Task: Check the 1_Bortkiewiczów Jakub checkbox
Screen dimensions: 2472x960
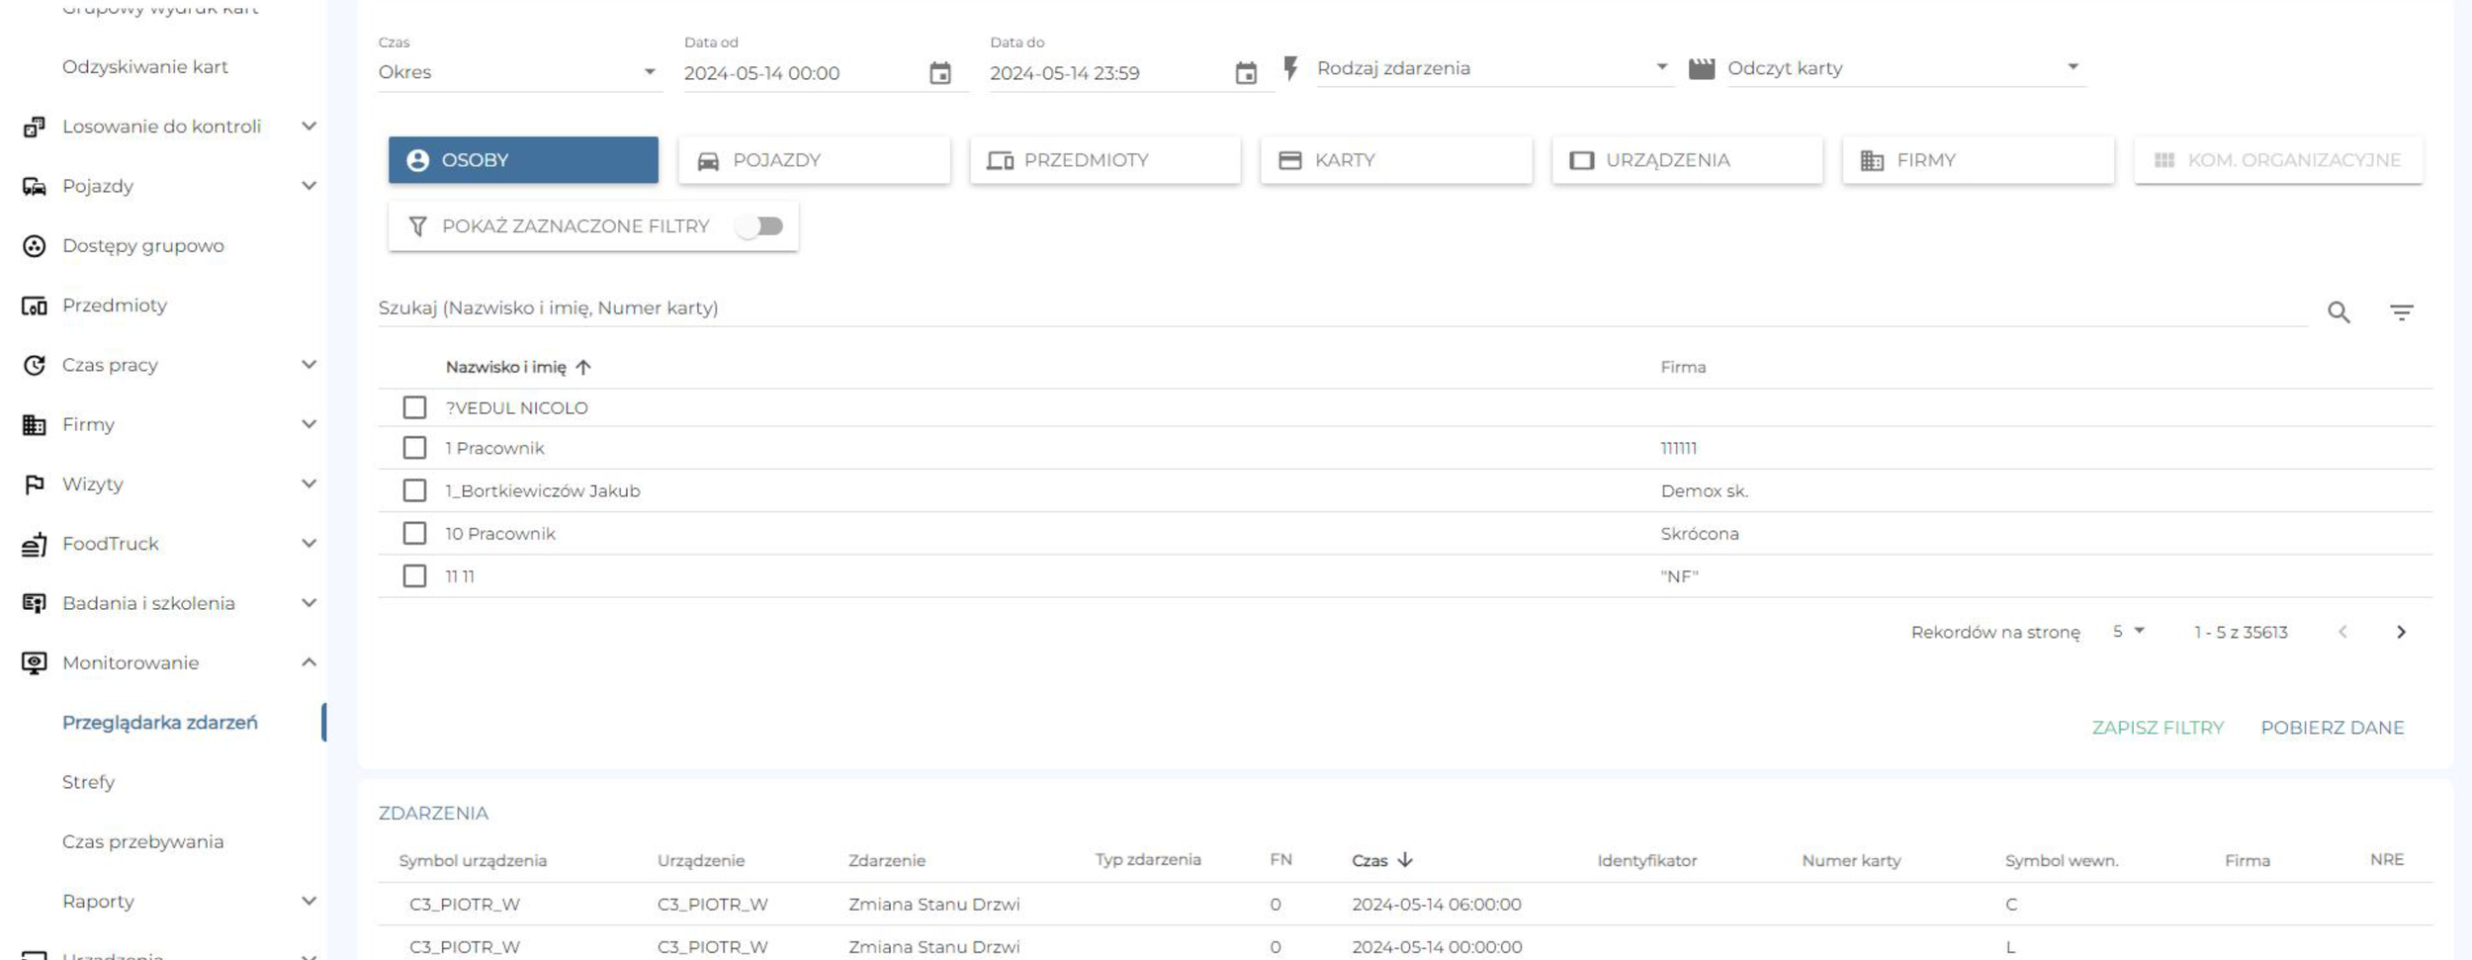Action: coord(414,490)
